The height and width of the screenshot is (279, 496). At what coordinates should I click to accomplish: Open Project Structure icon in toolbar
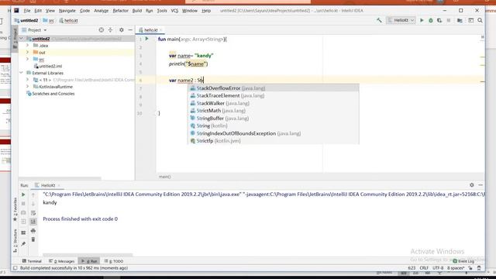click(460, 20)
